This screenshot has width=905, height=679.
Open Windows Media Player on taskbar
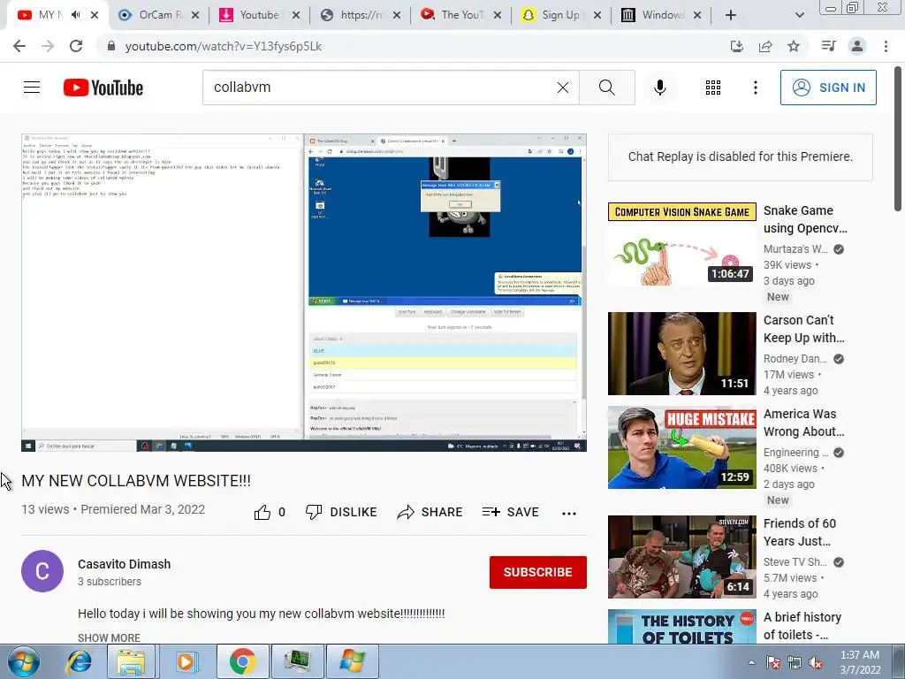click(186, 661)
